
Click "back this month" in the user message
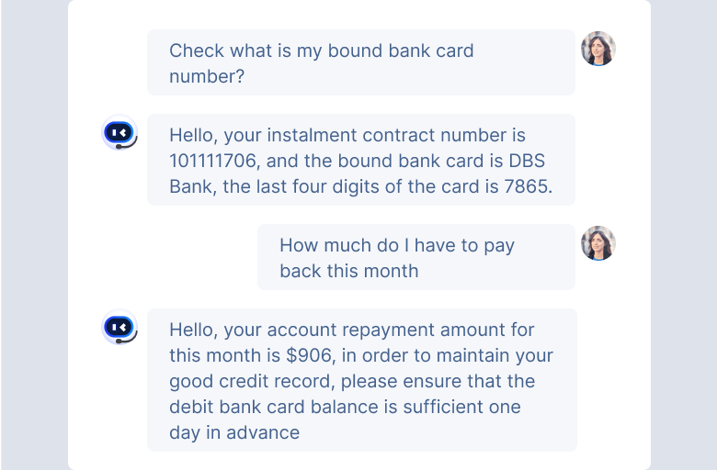click(x=348, y=271)
